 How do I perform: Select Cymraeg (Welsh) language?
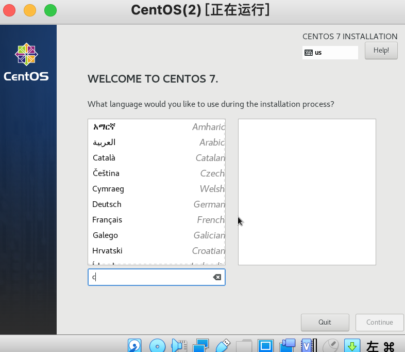tap(157, 189)
